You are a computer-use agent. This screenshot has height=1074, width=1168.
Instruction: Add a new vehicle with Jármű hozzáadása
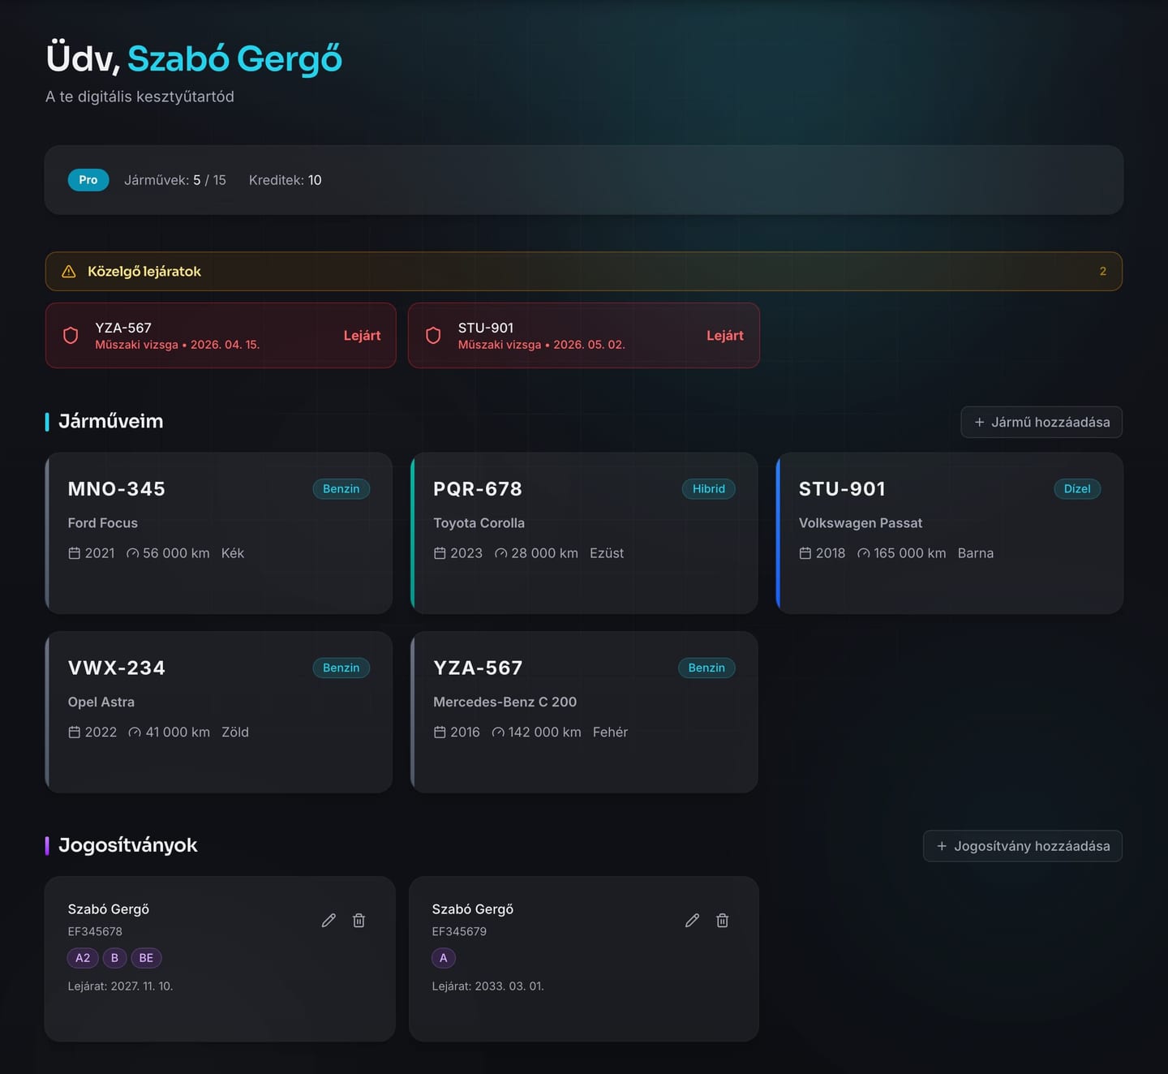(x=1041, y=422)
